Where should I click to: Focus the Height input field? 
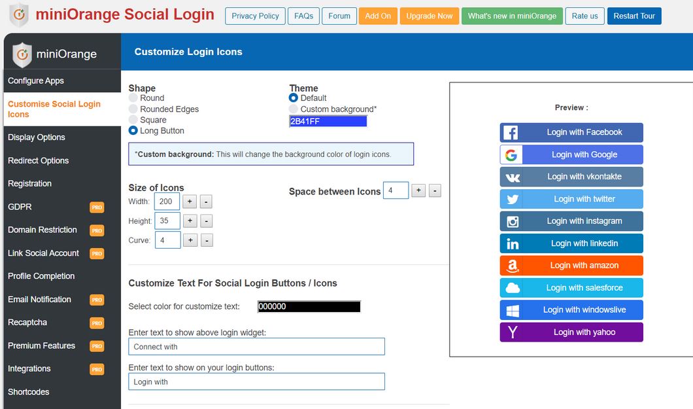(x=167, y=221)
